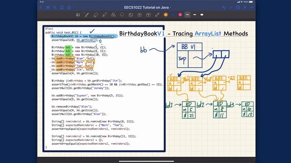Image resolution: width=291 pixels, height=163 pixels.
Task: Click the handwritten 'BB V1' object box
Action: coord(190,55)
